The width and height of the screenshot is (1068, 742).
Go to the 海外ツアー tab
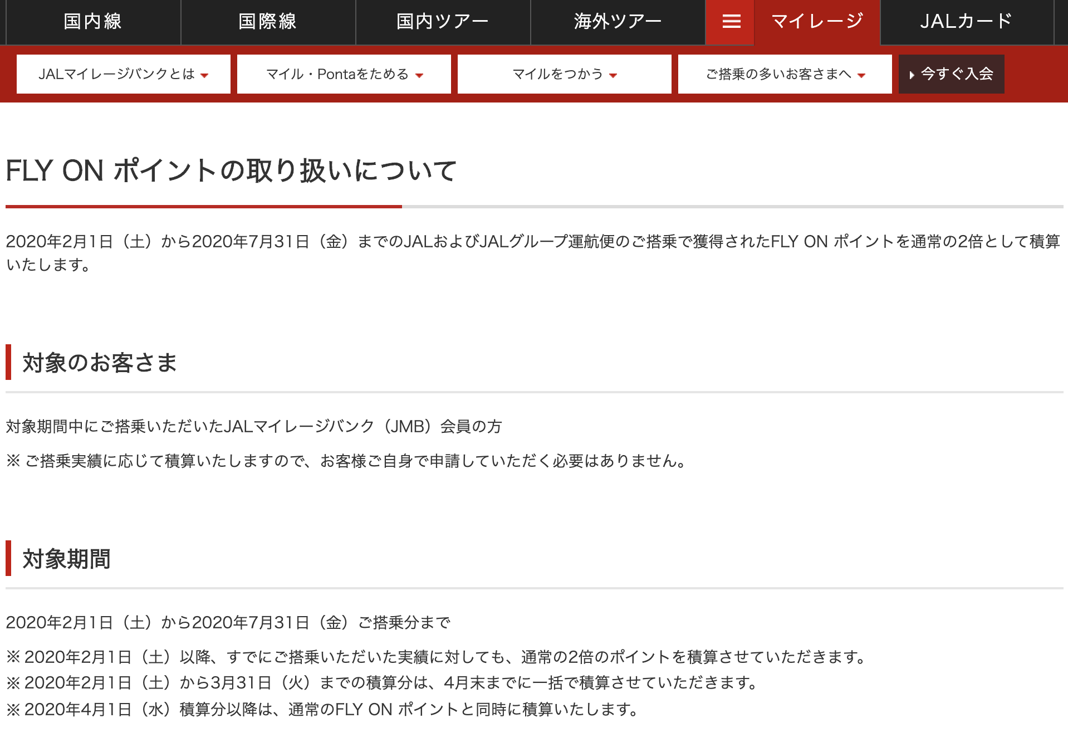coord(618,22)
